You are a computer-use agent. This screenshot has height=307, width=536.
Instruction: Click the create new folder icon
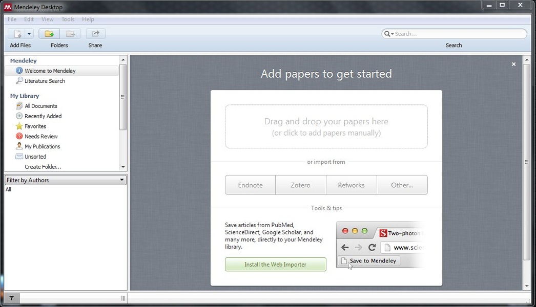(49, 34)
